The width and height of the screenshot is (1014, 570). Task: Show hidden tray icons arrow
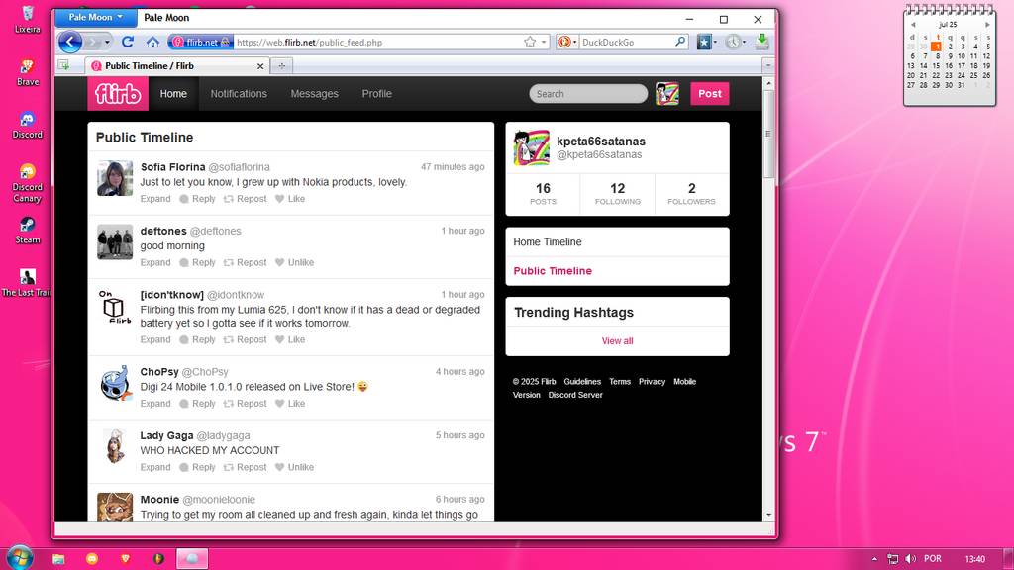click(x=874, y=559)
